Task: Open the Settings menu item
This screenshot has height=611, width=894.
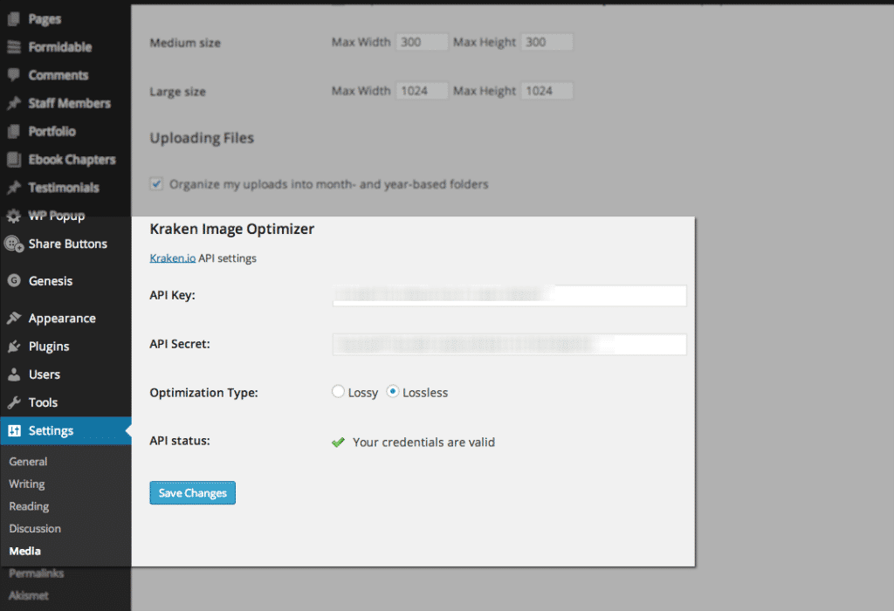Action: click(x=65, y=430)
